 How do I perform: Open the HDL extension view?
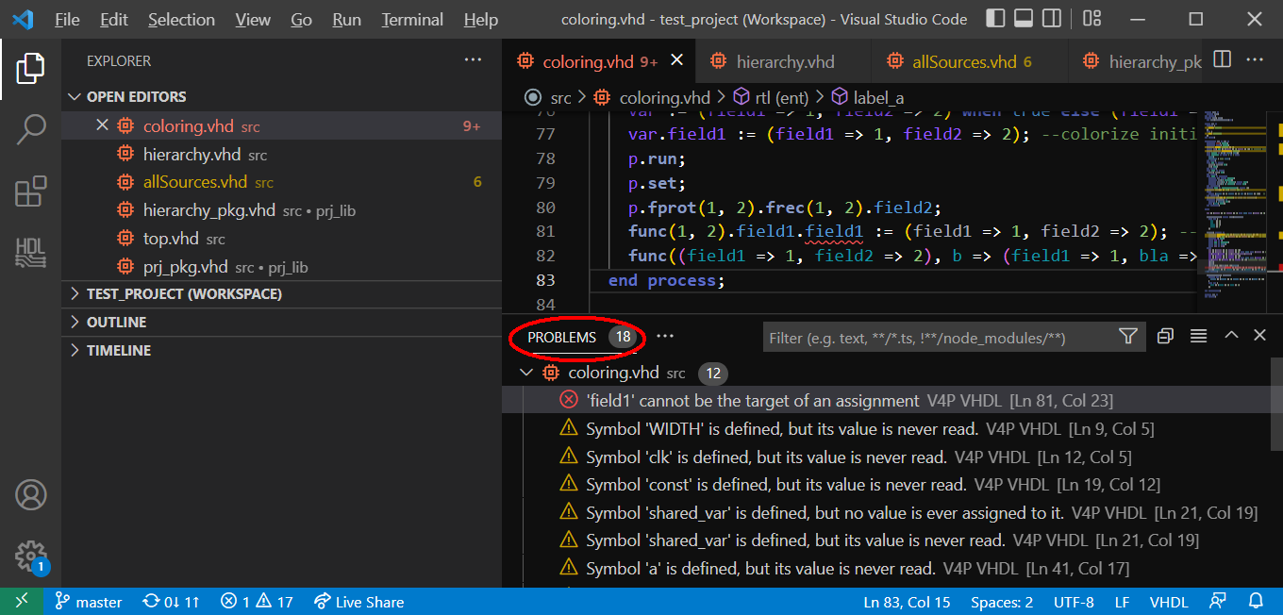(30, 252)
